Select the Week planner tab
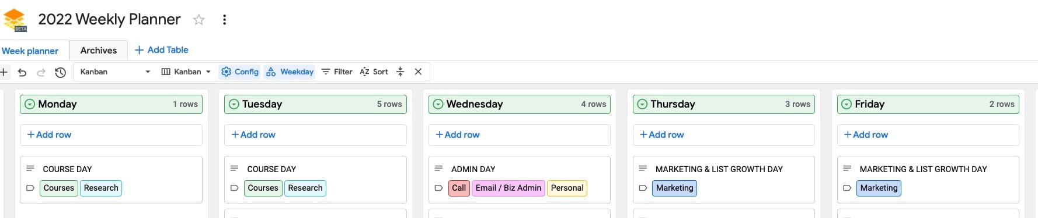The width and height of the screenshot is (1038, 218). tap(30, 51)
